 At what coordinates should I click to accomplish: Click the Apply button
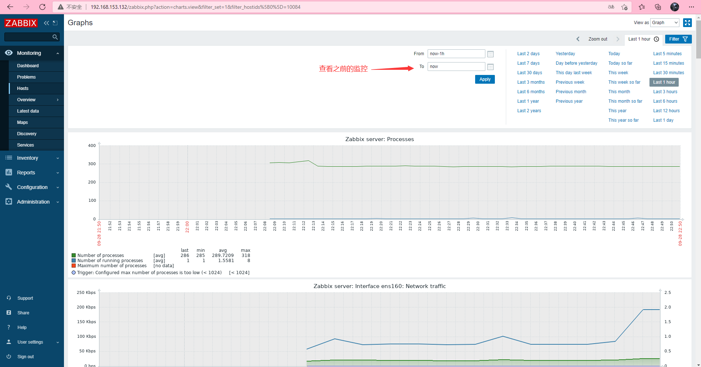click(485, 79)
